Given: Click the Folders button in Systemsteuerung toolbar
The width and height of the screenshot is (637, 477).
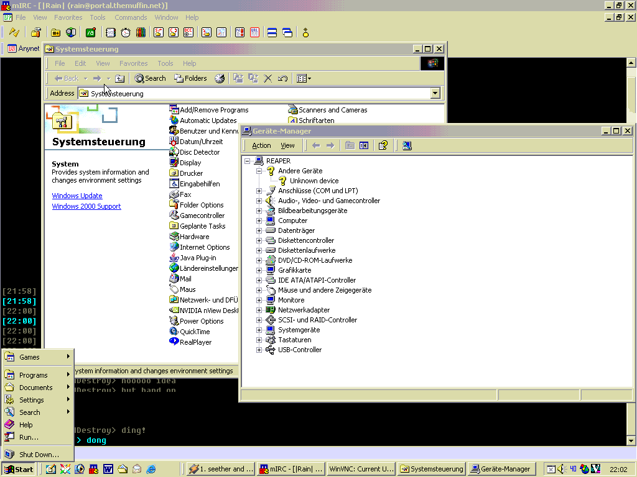Looking at the screenshot, I should (x=190, y=78).
